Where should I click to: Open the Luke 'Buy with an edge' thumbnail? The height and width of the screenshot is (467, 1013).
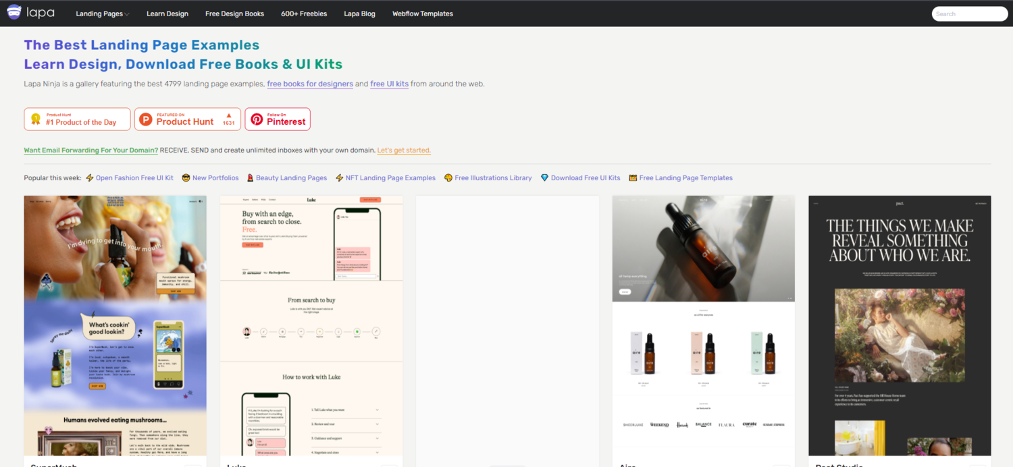click(x=311, y=325)
